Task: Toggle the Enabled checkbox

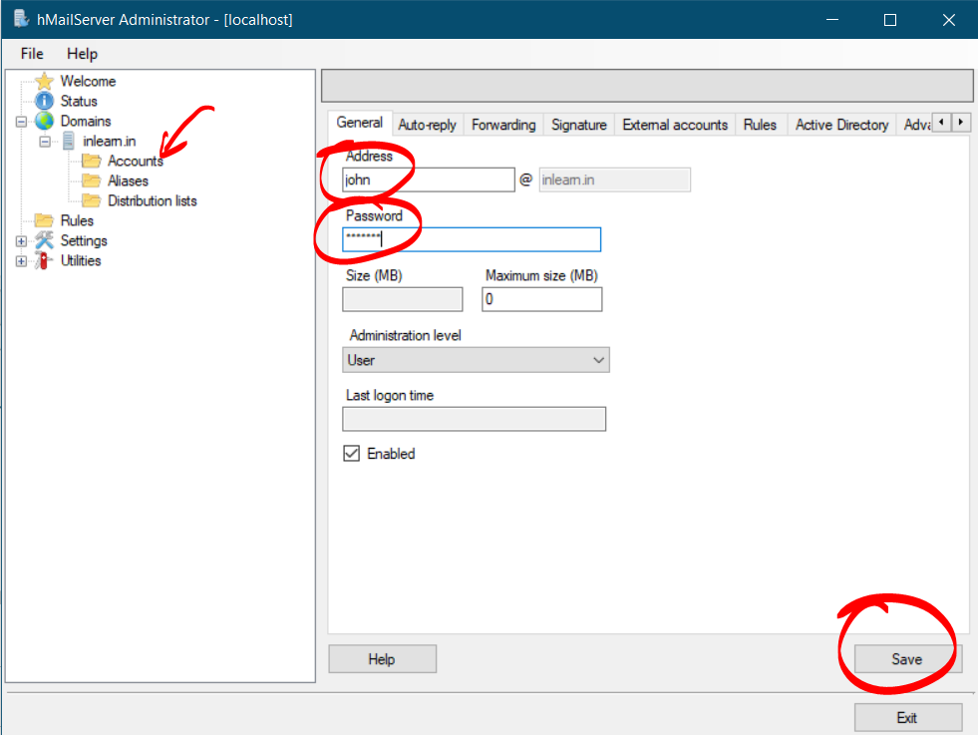Action: point(351,454)
